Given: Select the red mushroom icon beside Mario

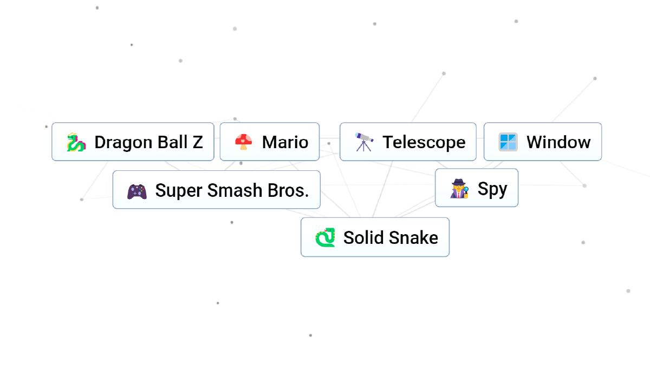Looking at the screenshot, I should (x=244, y=142).
